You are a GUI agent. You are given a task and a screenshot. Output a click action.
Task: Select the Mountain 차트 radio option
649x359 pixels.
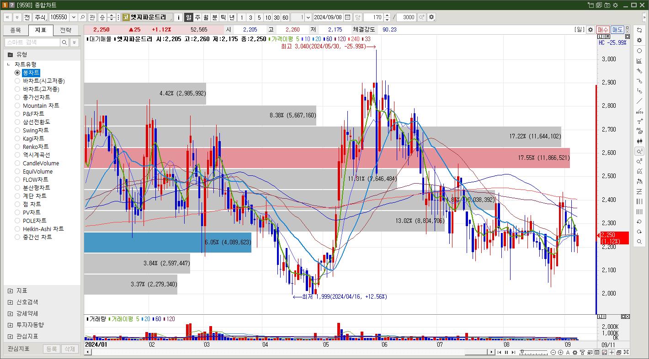[17, 106]
